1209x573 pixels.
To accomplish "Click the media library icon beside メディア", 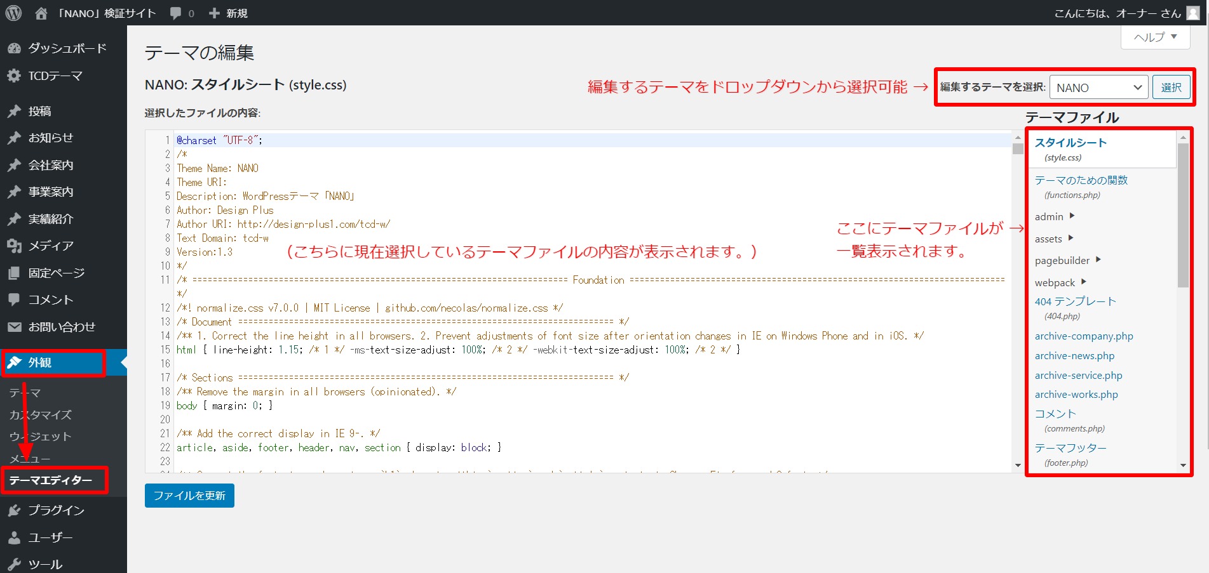I will tap(14, 246).
